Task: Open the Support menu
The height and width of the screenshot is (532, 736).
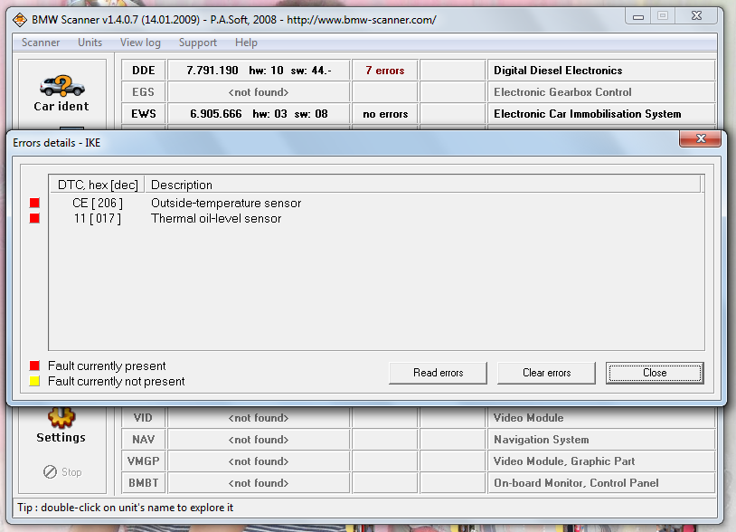Action: tap(198, 43)
